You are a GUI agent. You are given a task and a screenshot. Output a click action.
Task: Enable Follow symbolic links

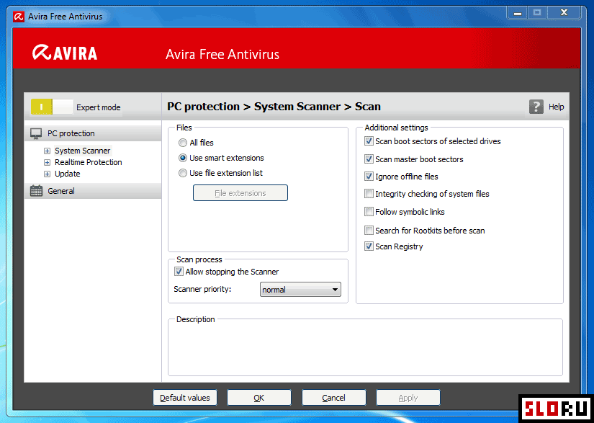tap(369, 212)
